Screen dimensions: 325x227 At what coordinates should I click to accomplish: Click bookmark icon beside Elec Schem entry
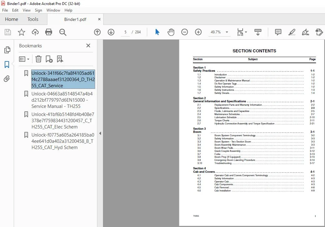[26, 114]
